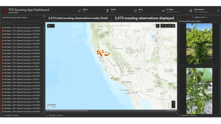The image size is (221, 124).
Task: Open the map layers tool
Action: tap(170, 26)
